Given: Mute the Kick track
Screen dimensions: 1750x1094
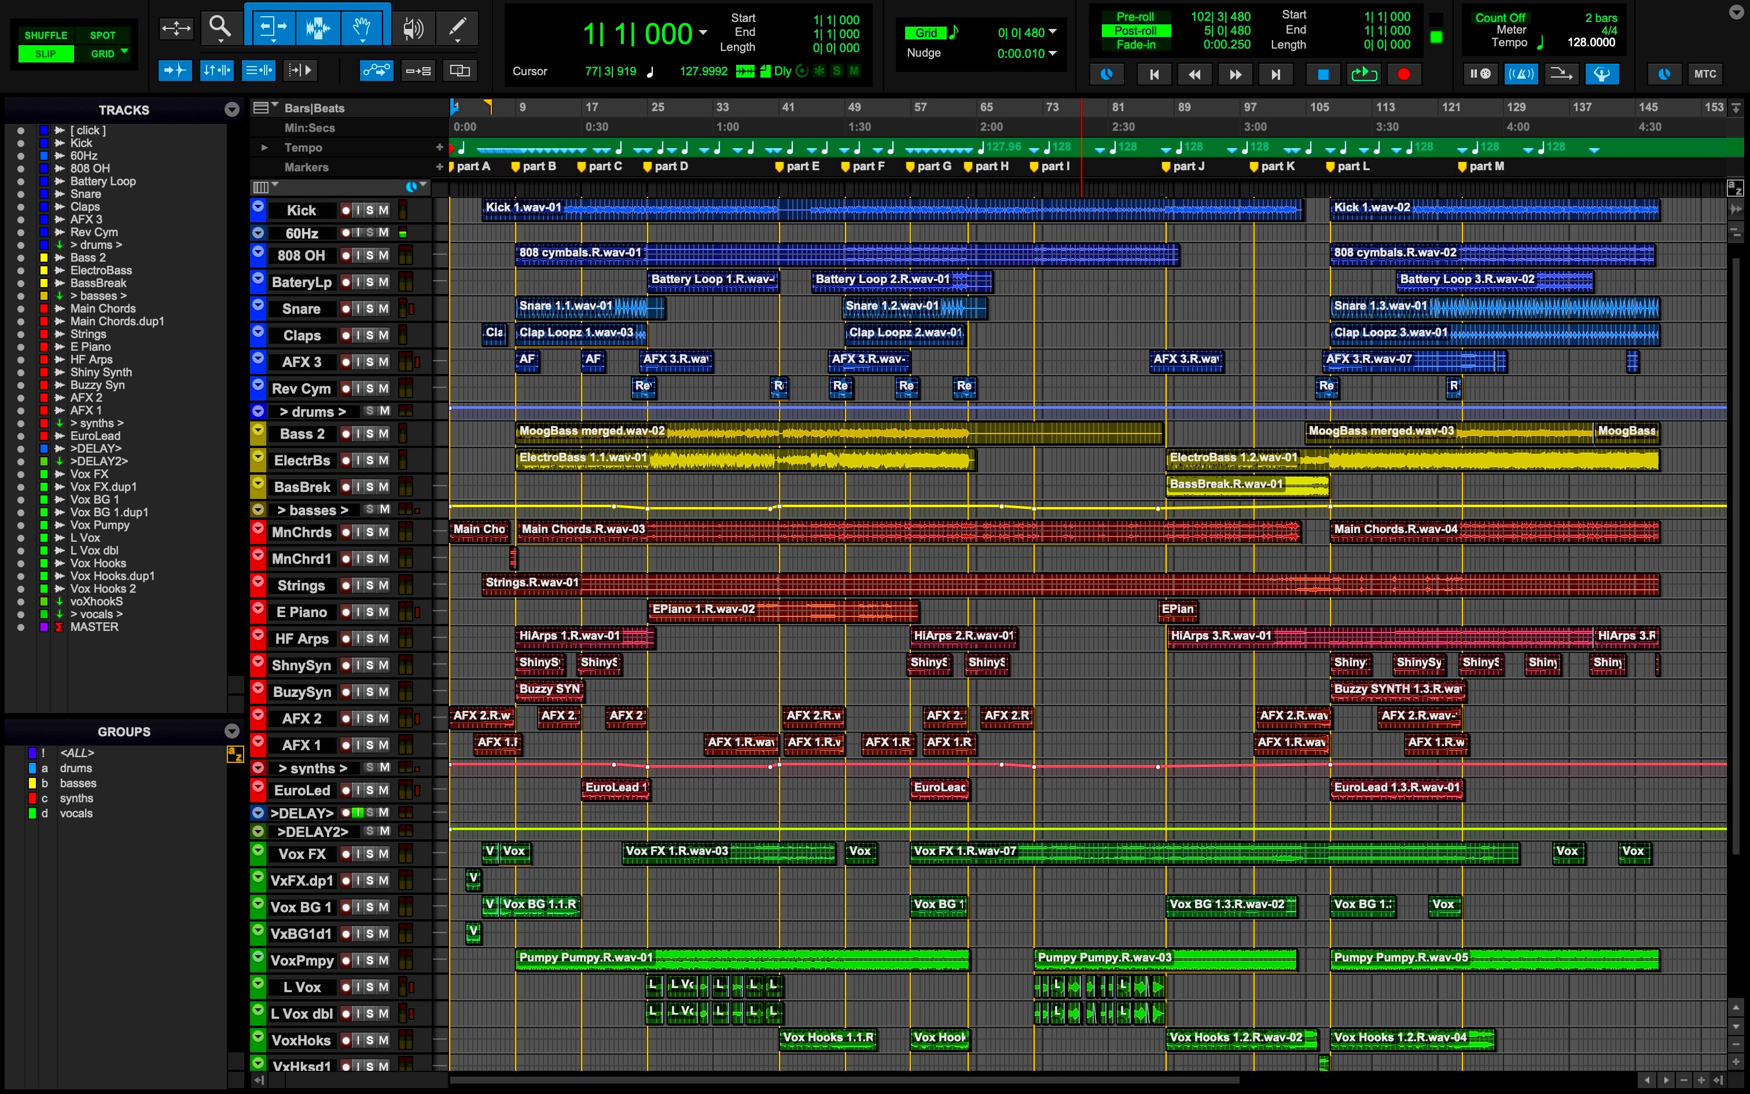Looking at the screenshot, I should (x=383, y=210).
